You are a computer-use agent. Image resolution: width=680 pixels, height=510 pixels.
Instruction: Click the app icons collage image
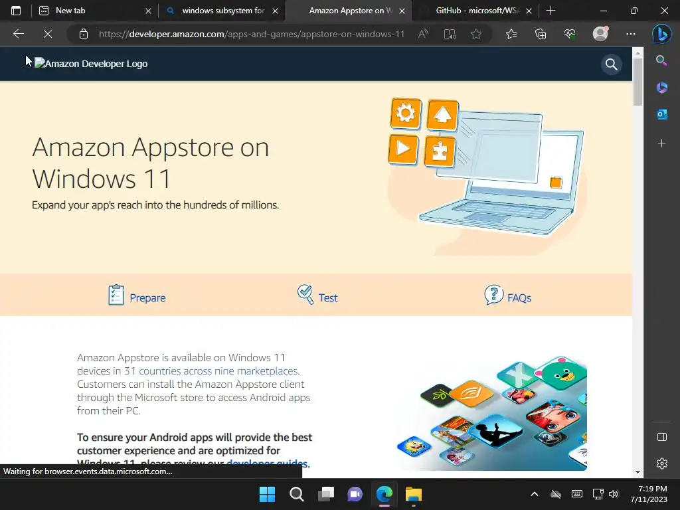[492, 413]
